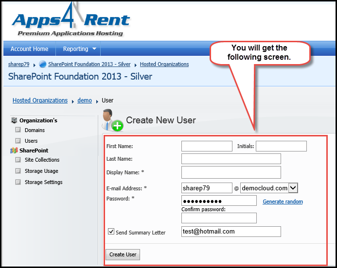Open SharePoint Foundation 2013 - Silver breadcrumb link
The height and width of the screenshot is (268, 337).
89,64
